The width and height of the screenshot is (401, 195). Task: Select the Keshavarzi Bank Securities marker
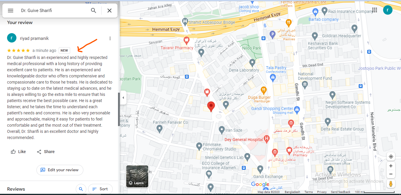click(x=315, y=36)
